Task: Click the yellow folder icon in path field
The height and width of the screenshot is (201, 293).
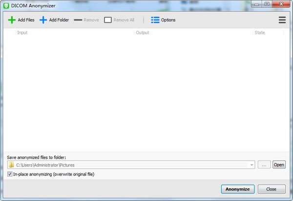Action: [x=11, y=165]
